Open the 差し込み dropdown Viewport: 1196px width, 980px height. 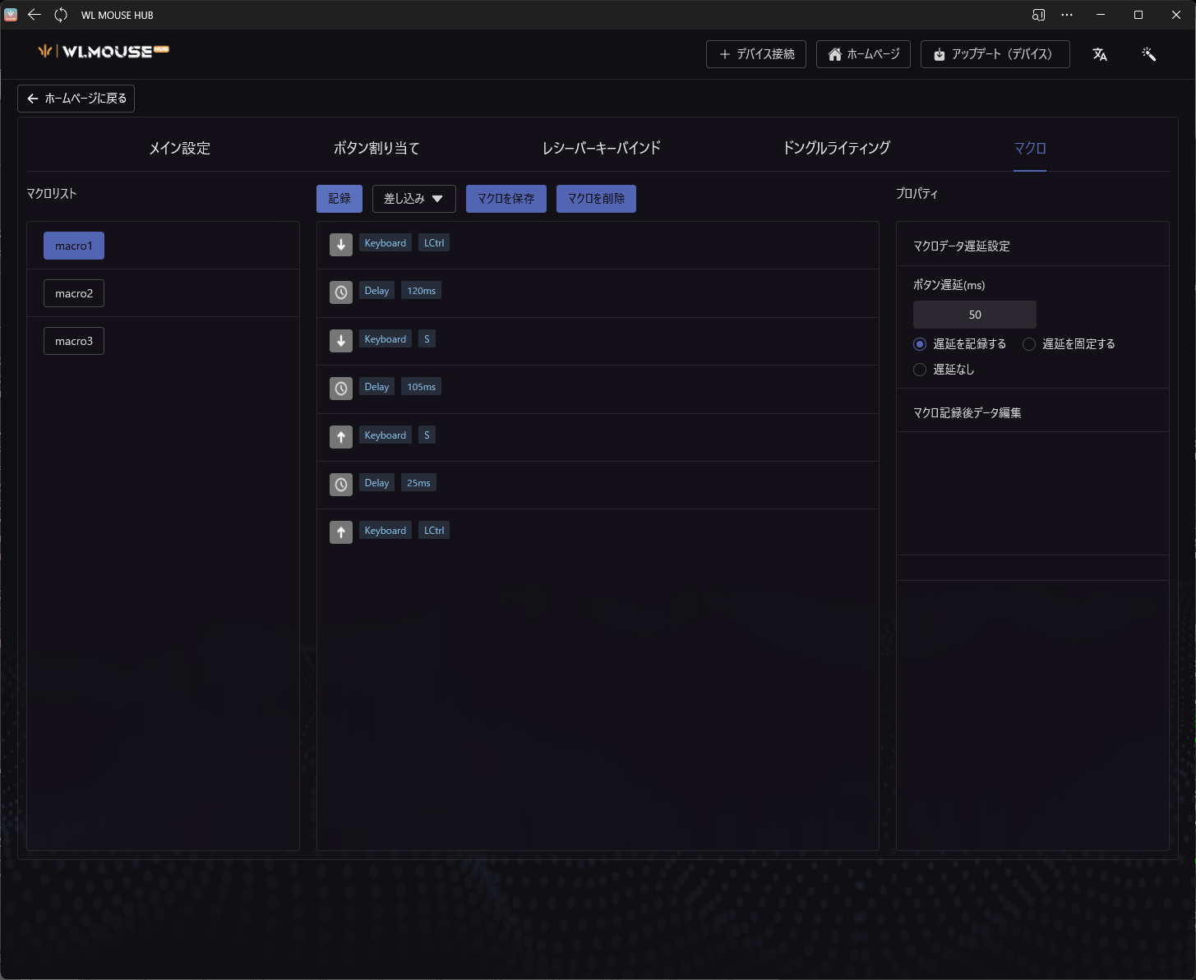point(414,199)
